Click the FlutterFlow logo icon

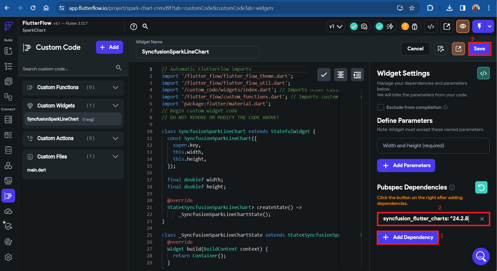click(x=8, y=26)
